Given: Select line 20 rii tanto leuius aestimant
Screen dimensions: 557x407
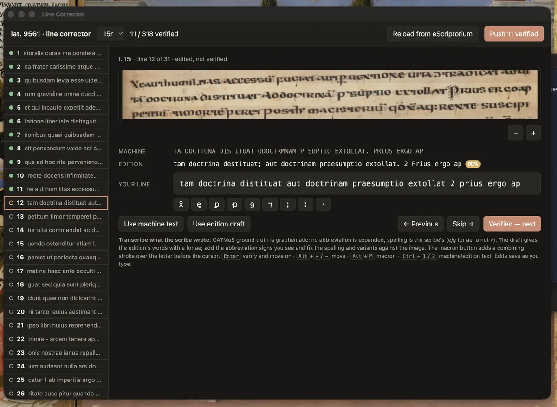Looking at the screenshot, I should 56,312.
